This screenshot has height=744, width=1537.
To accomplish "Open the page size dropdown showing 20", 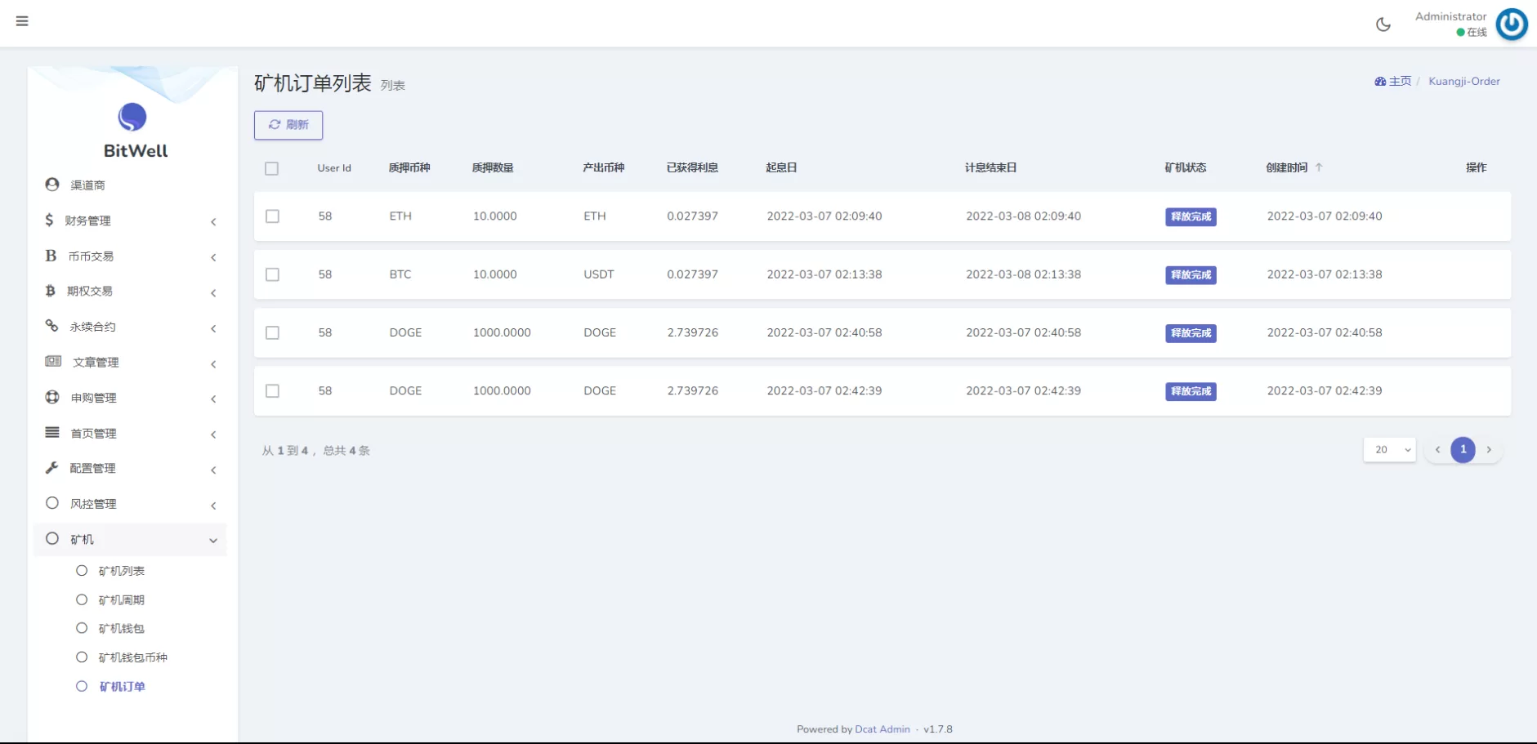I will tap(1389, 450).
